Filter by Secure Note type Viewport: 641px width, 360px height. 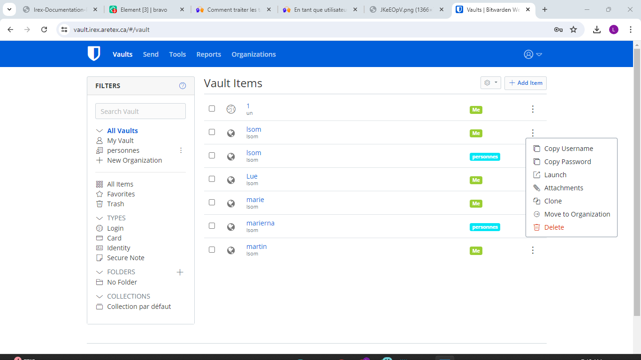125,258
